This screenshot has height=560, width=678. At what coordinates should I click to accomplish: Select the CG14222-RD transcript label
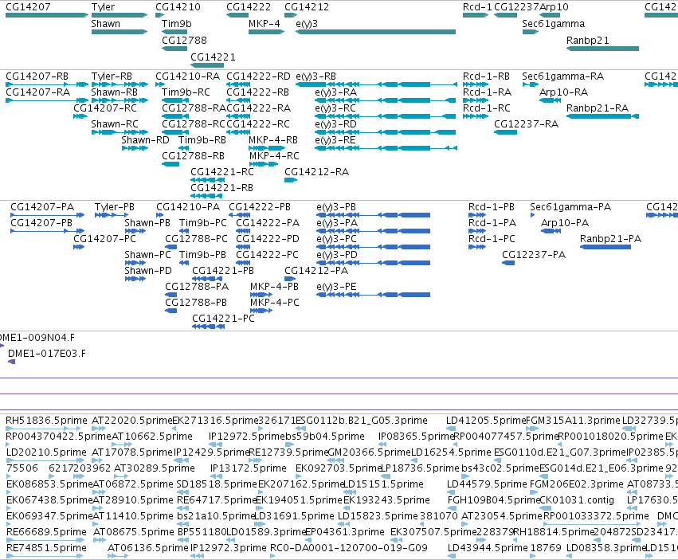click(258, 76)
